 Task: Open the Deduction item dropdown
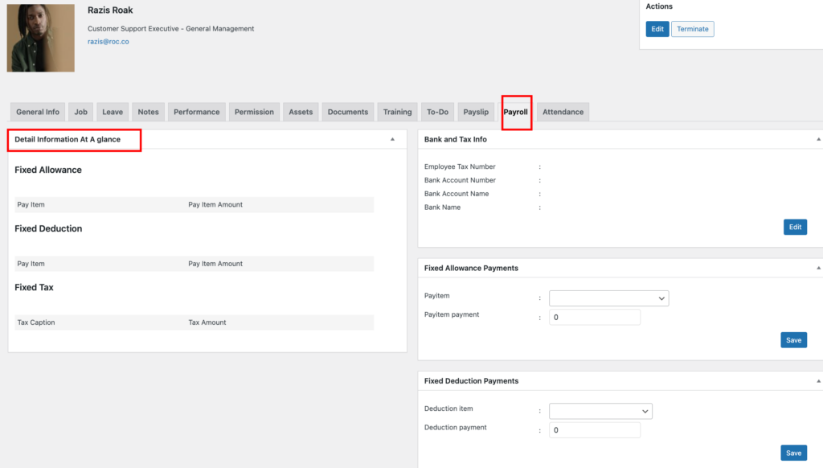(600, 411)
